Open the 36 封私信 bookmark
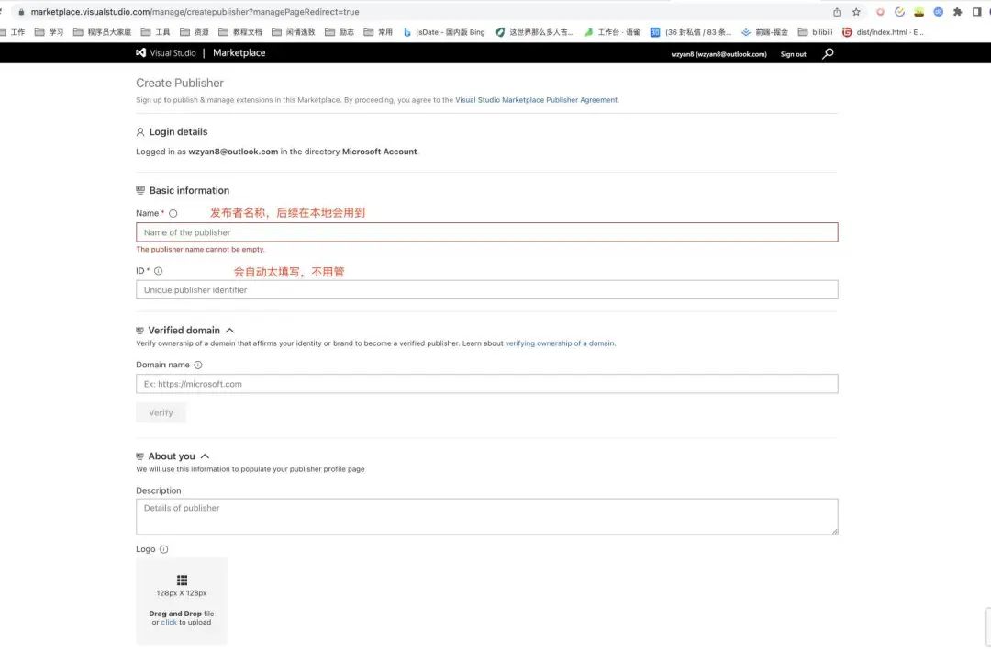The width and height of the screenshot is (991, 653). 691,32
